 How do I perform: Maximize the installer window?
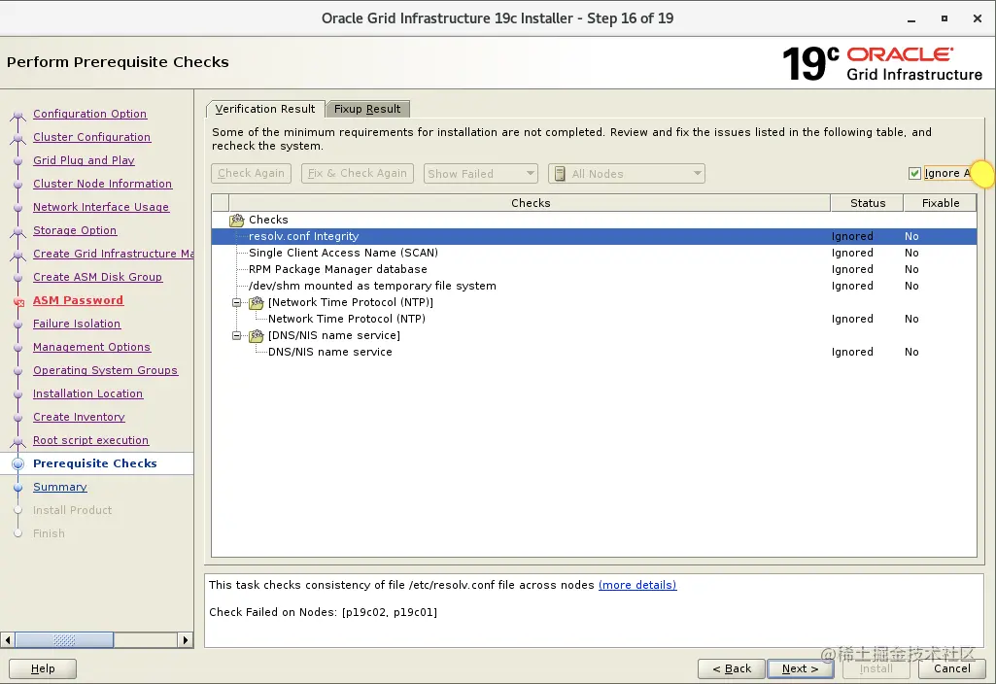pos(944,19)
